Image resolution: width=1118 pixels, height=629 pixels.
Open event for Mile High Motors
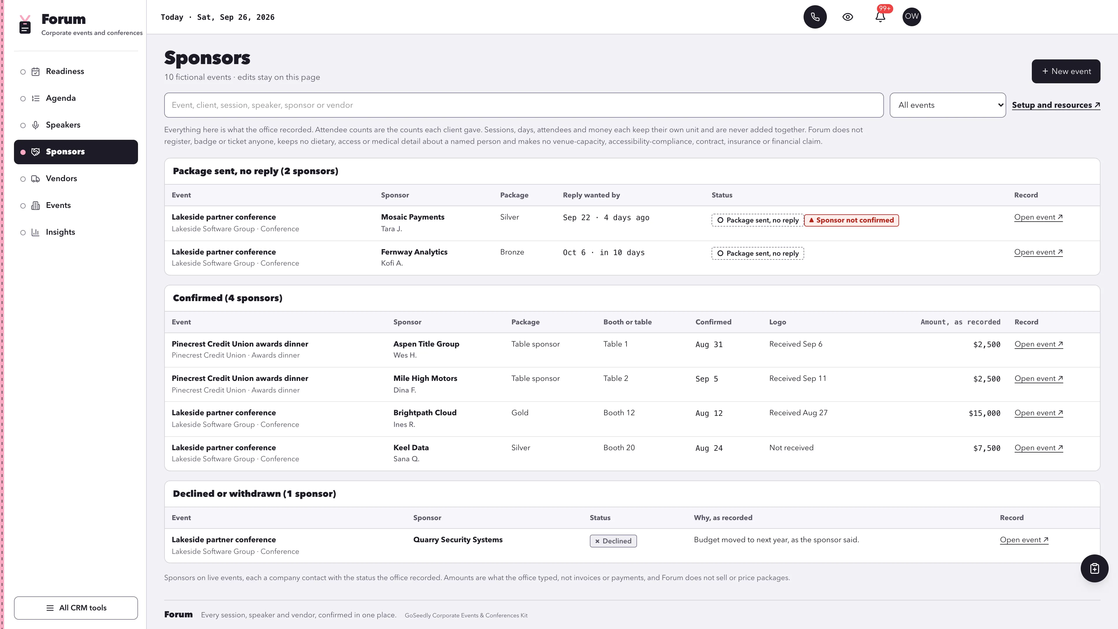1039,379
